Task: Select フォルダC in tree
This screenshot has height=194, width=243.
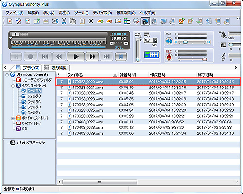Action: tap(35, 102)
